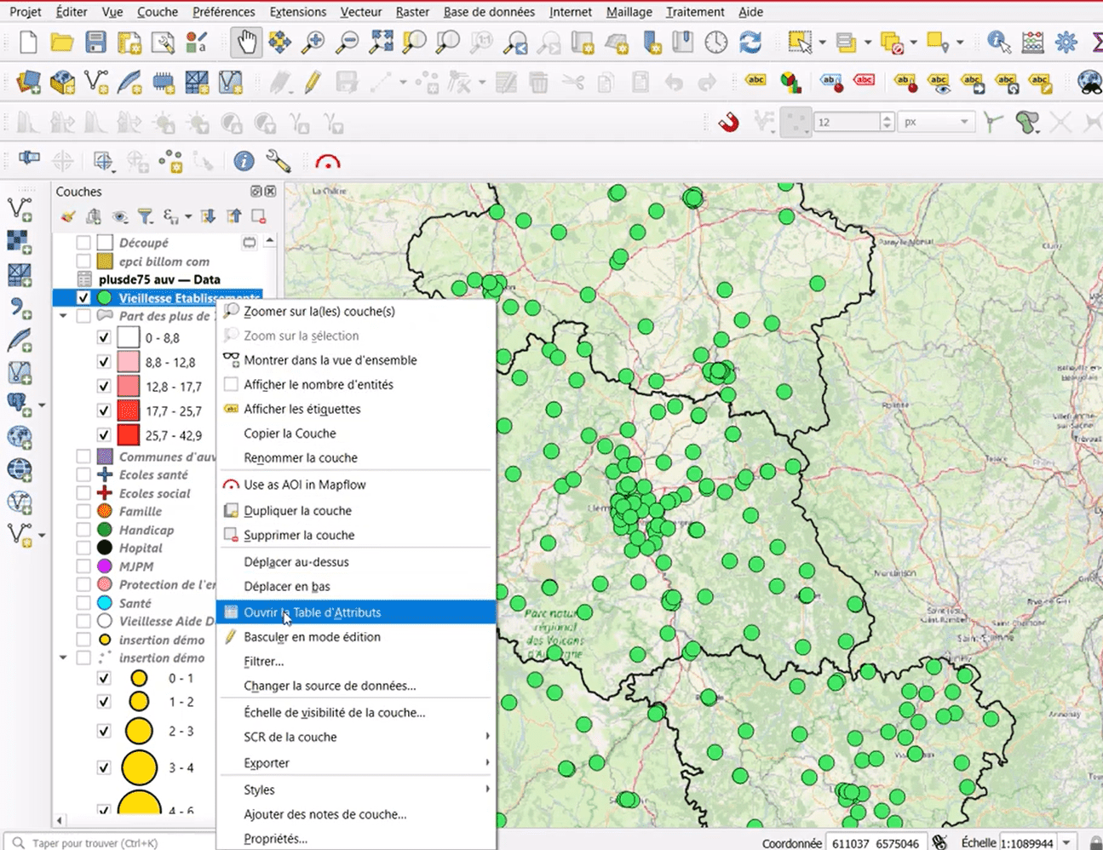This screenshot has width=1103, height=850.
Task: Enable snapping with the magnet icon
Action: pos(729,123)
